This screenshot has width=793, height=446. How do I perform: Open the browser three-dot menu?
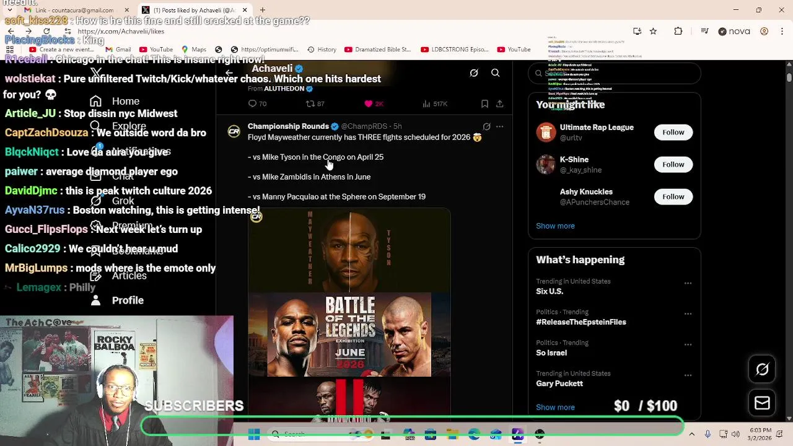(781, 31)
